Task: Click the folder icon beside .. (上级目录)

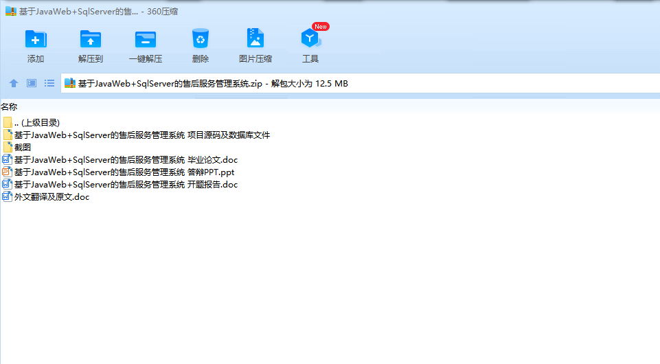Action: click(x=8, y=122)
